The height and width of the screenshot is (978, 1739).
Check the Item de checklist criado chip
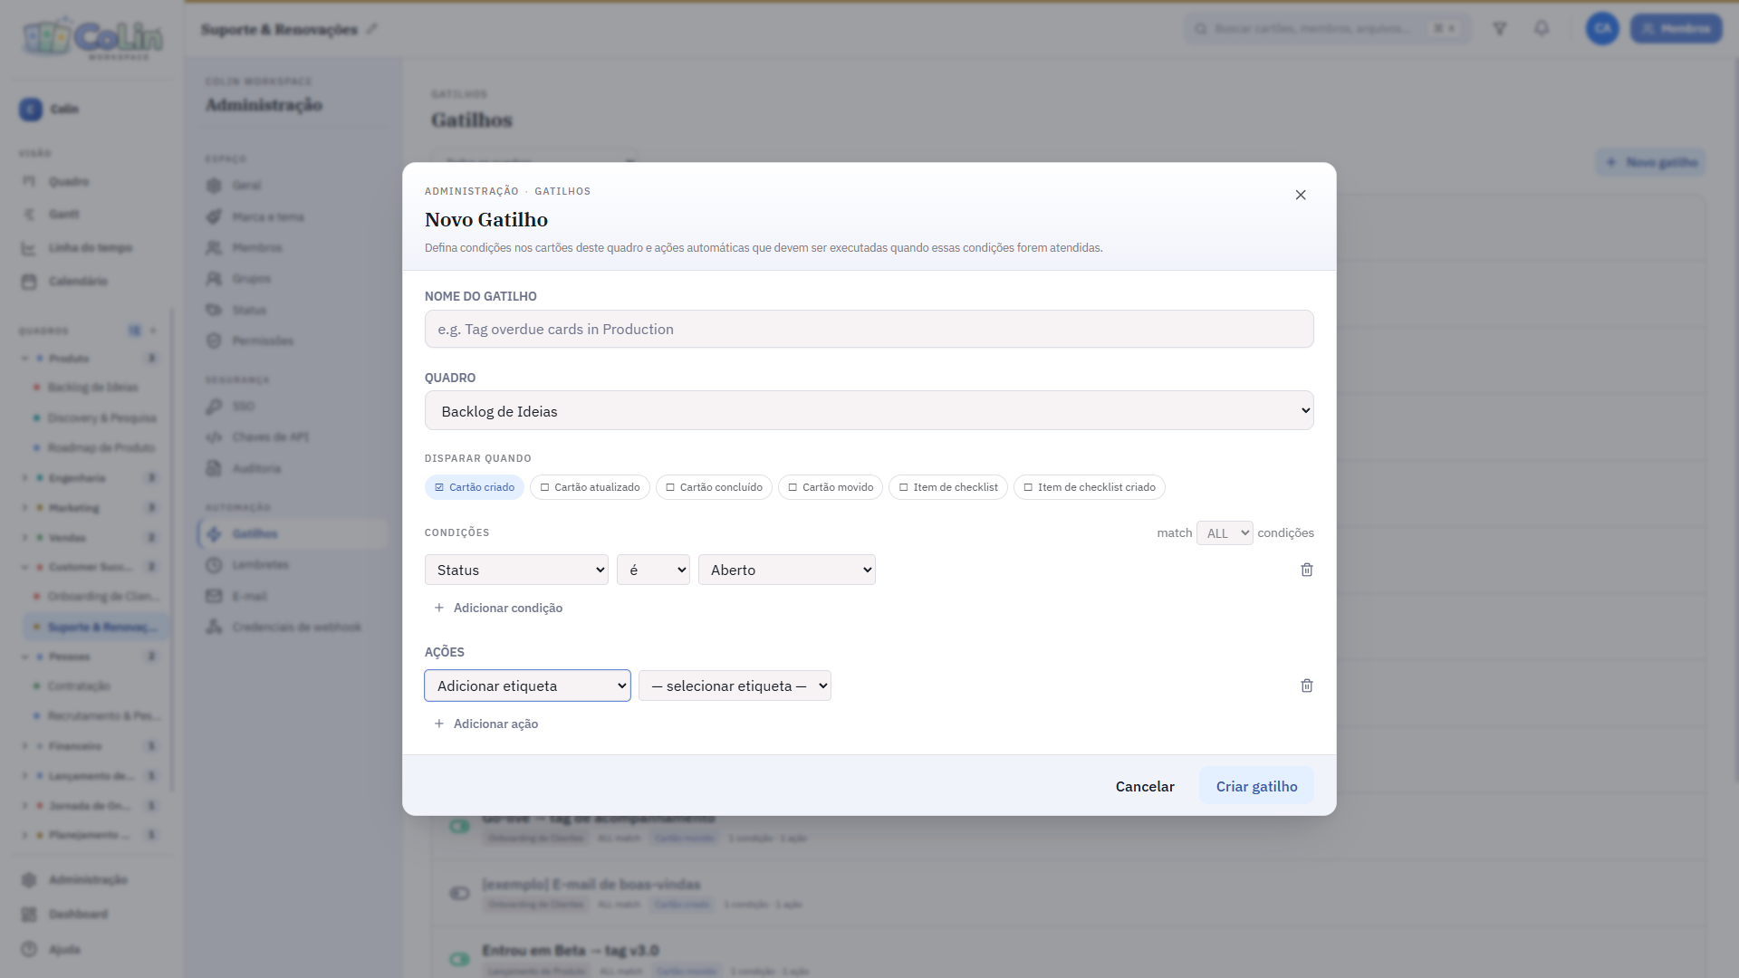pos(1090,487)
